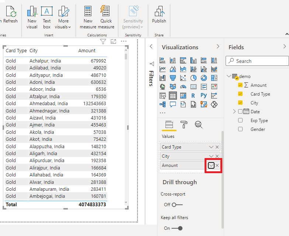This screenshot has height=236, width=289.
Task: Open the Format paint roller tab
Action: (184, 125)
